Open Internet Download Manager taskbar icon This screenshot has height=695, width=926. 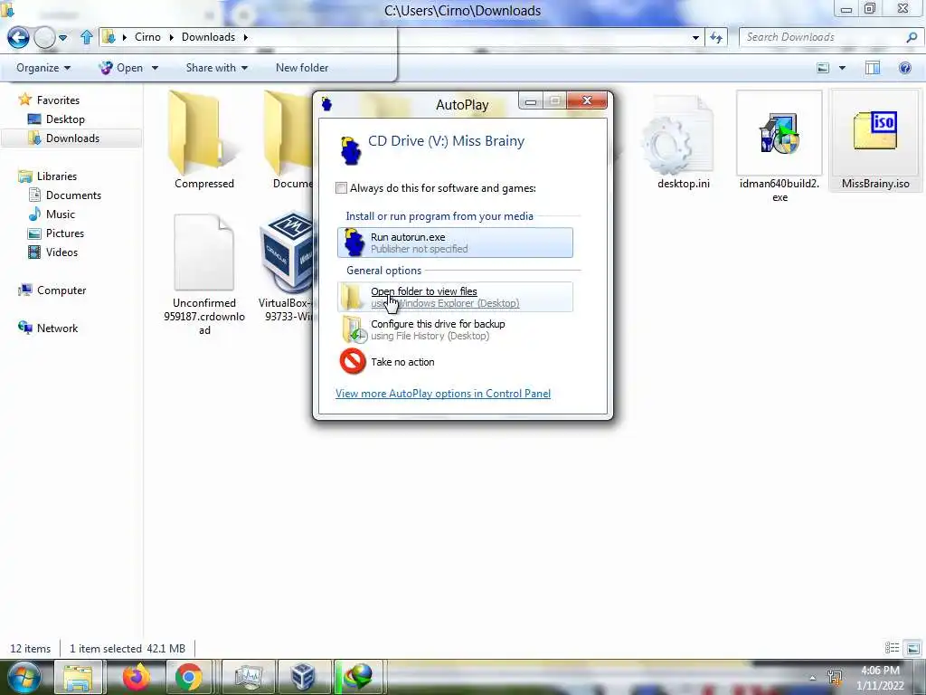pos(358,677)
